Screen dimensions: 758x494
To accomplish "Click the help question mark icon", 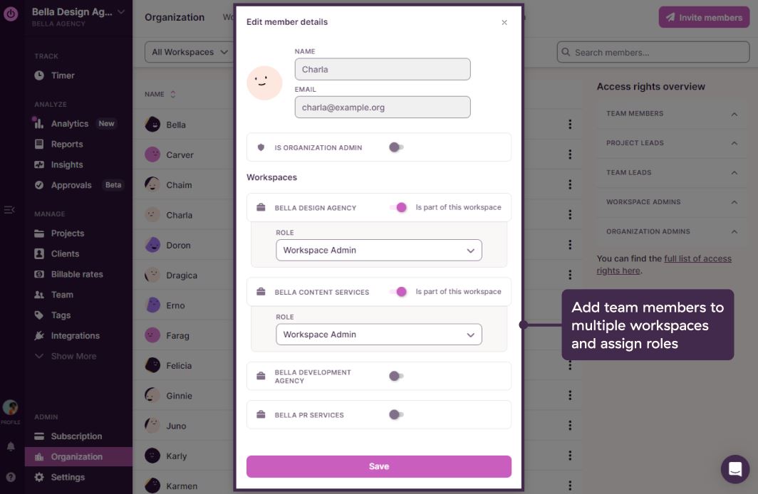I will (x=11, y=477).
